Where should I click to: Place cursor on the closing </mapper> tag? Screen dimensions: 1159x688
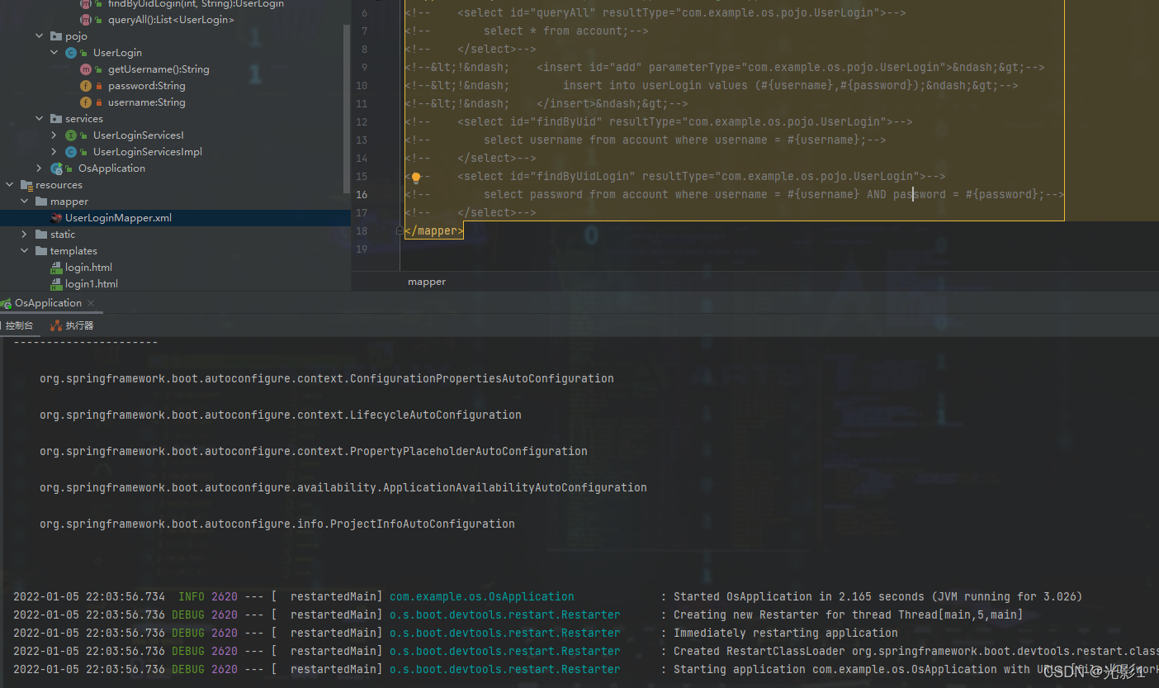coord(434,231)
